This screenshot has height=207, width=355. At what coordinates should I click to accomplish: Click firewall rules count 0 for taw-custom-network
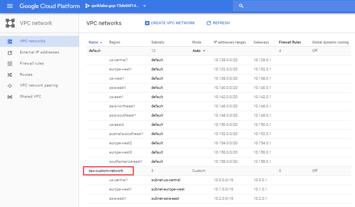pyautogui.click(x=280, y=171)
